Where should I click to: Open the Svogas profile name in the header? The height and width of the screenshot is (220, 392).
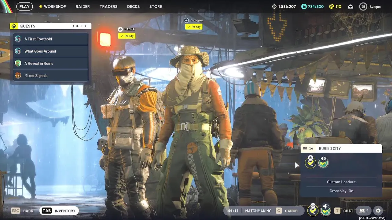pyautogui.click(x=375, y=7)
